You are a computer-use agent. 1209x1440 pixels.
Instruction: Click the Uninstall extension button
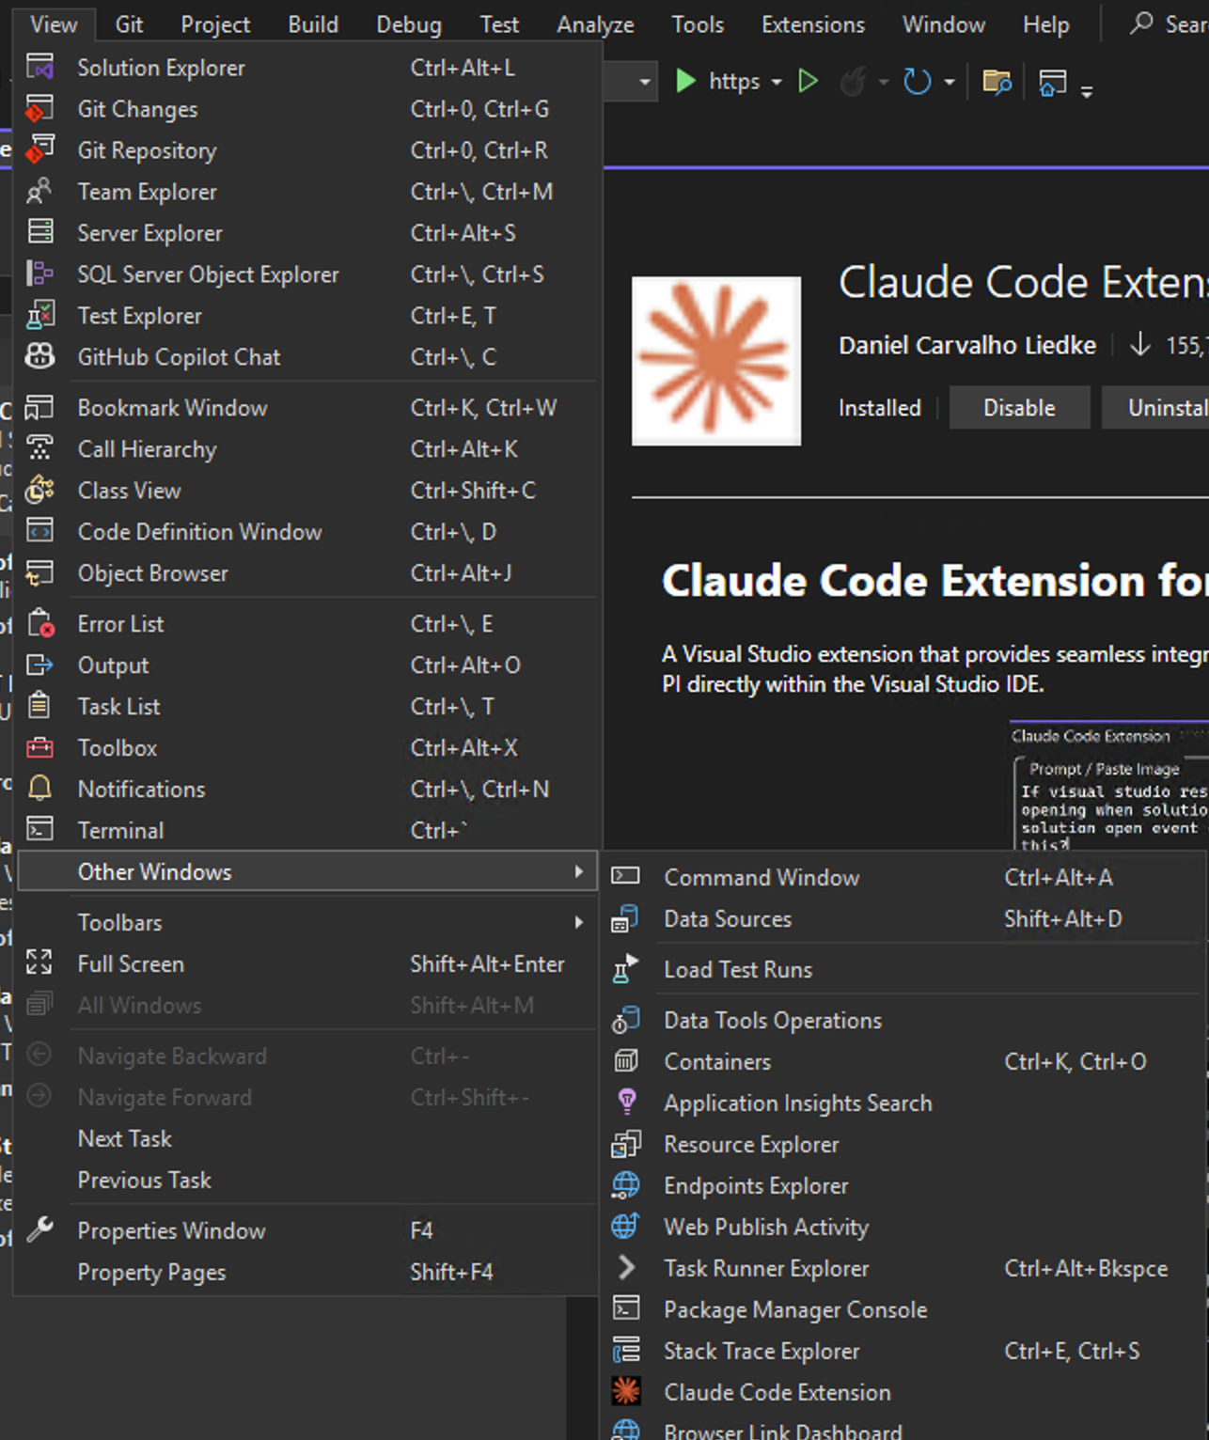(x=1155, y=408)
